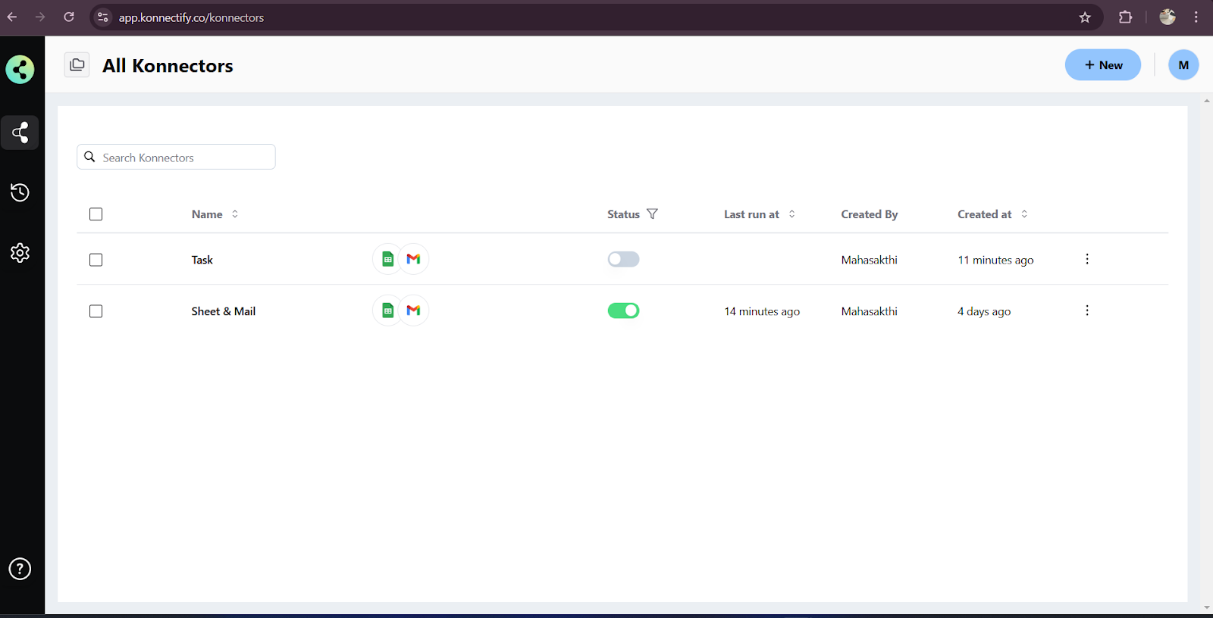Open the browser extensions puzzle icon
This screenshot has width=1213, height=618.
point(1126,17)
